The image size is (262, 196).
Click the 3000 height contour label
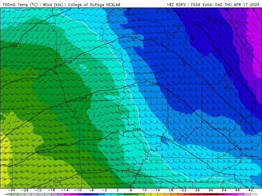pyautogui.click(x=13, y=46)
